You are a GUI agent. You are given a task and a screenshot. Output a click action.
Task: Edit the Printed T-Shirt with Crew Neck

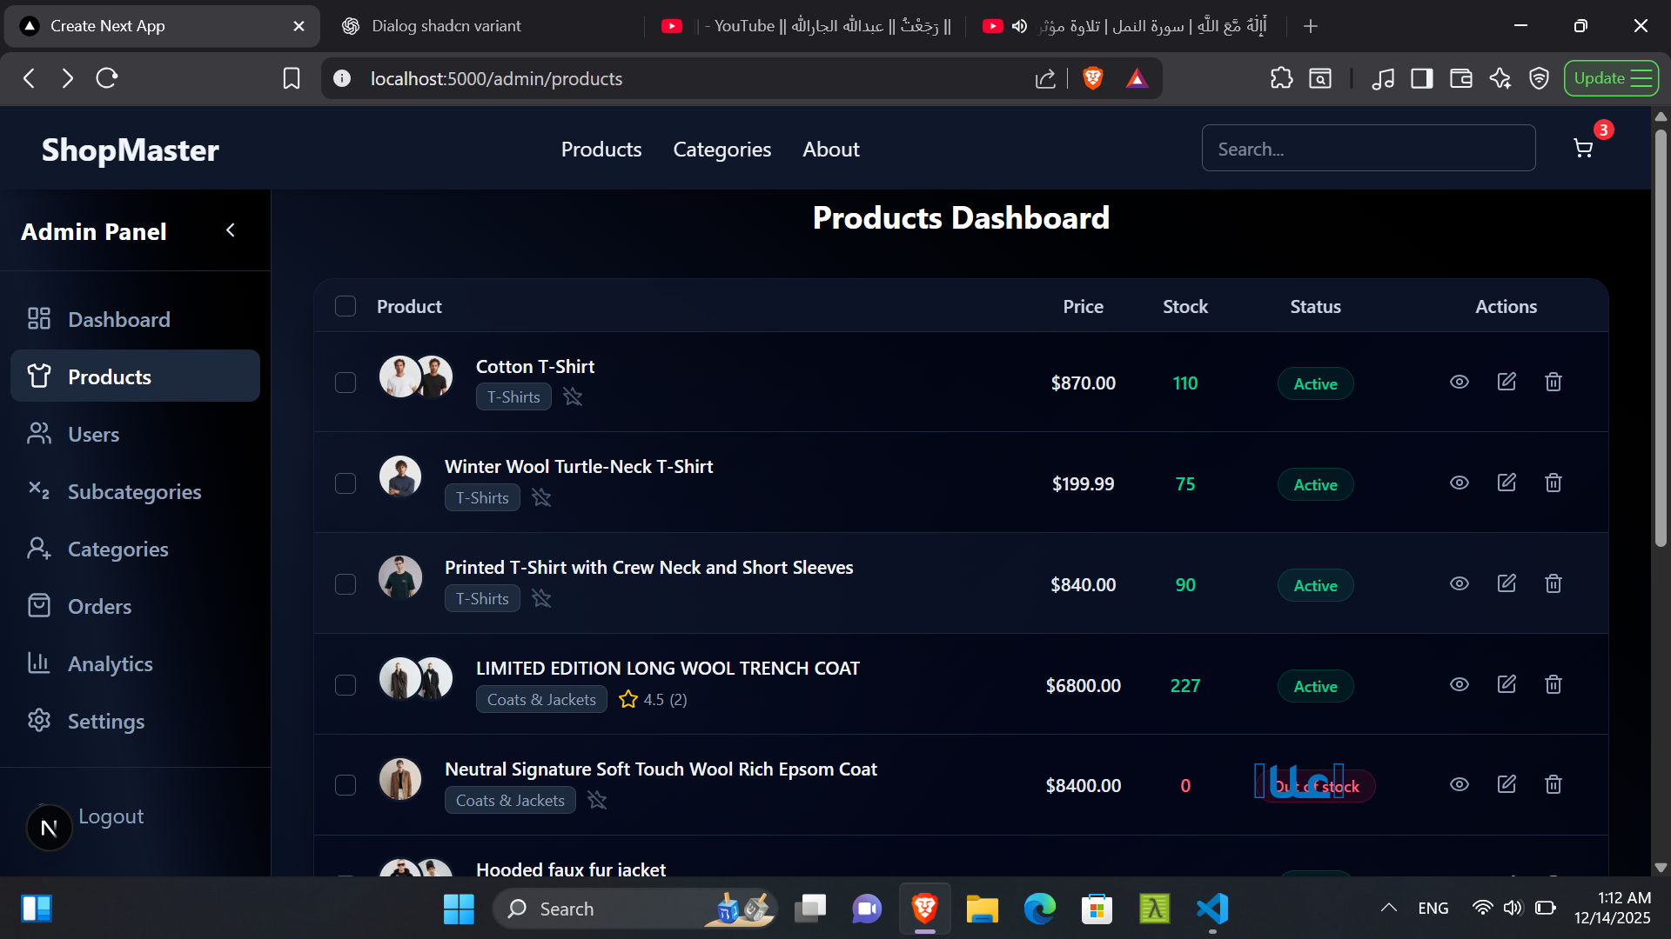pos(1507,583)
